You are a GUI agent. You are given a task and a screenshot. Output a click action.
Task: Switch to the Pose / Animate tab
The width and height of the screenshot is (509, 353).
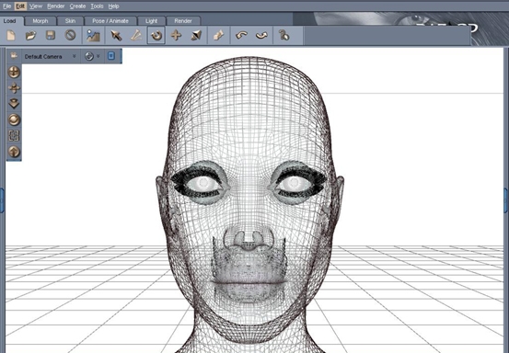point(110,21)
